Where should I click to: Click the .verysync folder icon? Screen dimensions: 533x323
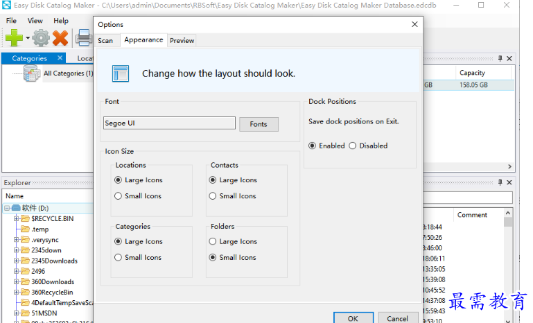(25, 239)
